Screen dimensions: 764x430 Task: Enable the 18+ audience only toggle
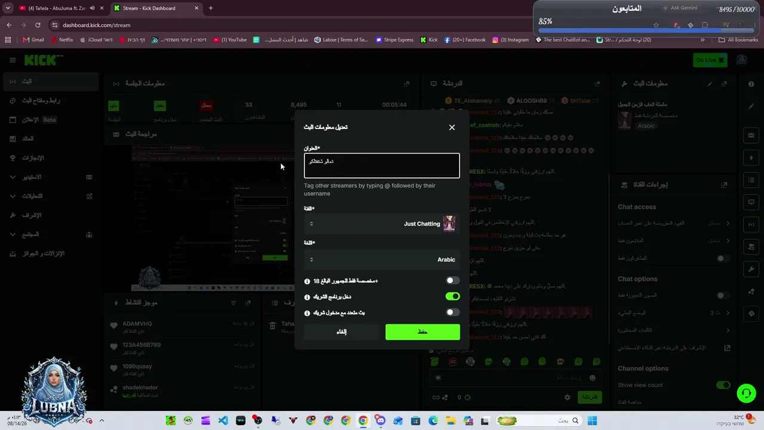pyautogui.click(x=453, y=281)
